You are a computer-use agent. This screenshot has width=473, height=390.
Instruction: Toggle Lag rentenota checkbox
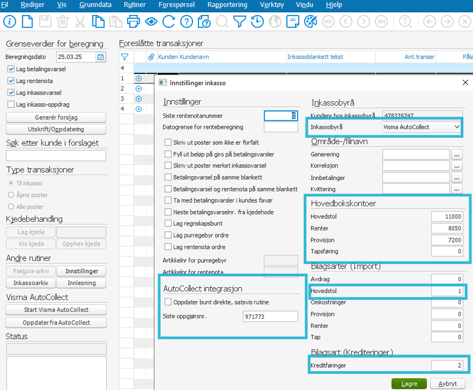coord(11,81)
